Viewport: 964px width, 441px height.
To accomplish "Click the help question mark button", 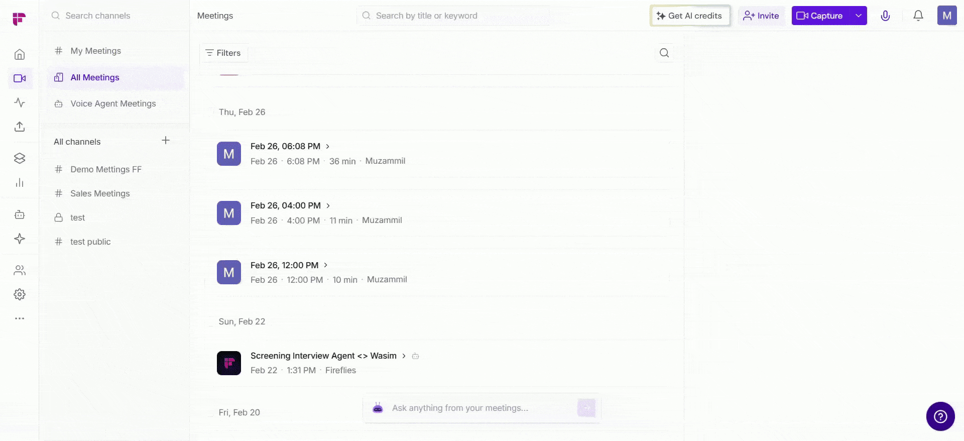I will point(940,416).
